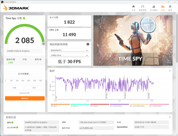The width and height of the screenshot is (178, 136).
Task: Click info icon in 预估的游戏效能 panel
Action: tap(88, 44)
